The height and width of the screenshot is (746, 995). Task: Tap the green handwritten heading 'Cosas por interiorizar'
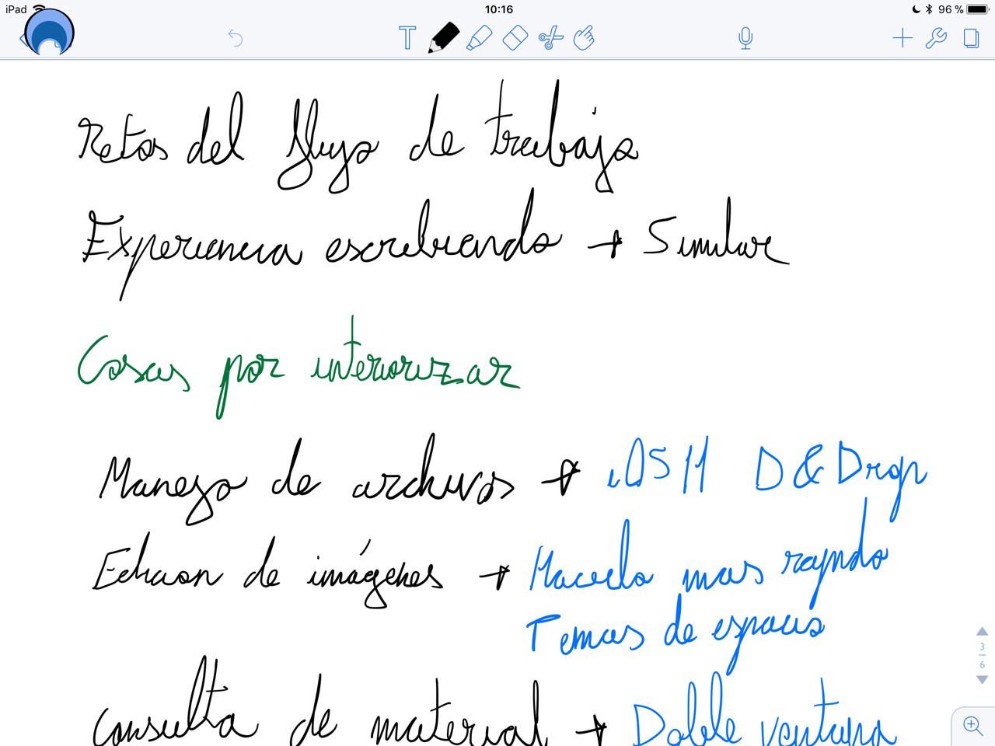pos(298,367)
